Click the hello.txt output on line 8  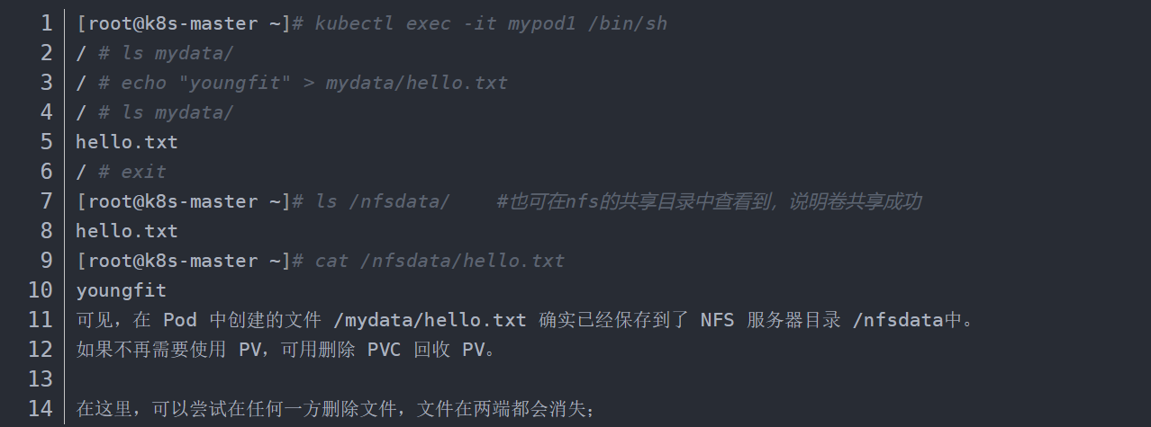click(127, 231)
